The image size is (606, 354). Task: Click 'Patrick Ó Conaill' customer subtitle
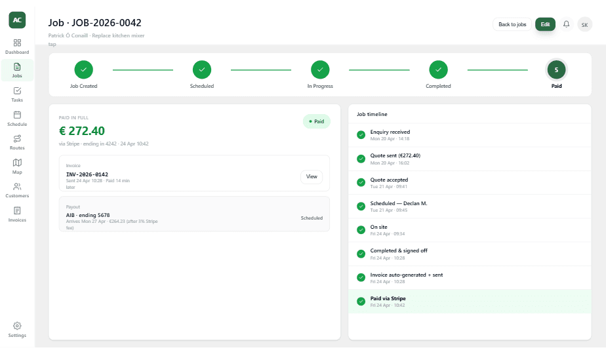(x=68, y=35)
